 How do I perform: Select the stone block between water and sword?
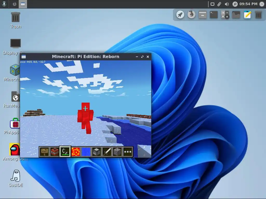point(97,152)
